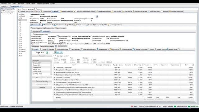Click the Выписка по контракту tab icon
Image resolution: width=199 pixels, height=112 pixels.
(x=82, y=49)
